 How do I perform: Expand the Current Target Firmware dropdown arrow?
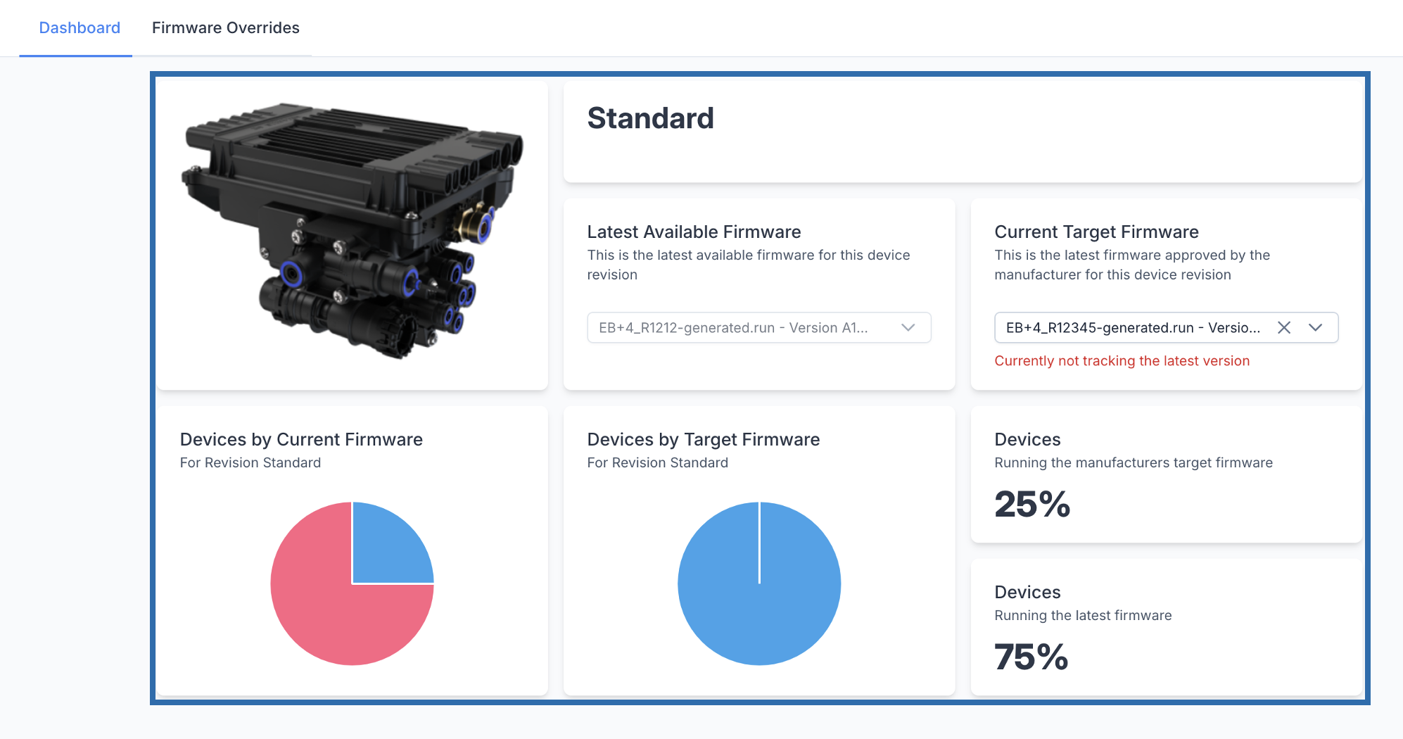pyautogui.click(x=1315, y=328)
